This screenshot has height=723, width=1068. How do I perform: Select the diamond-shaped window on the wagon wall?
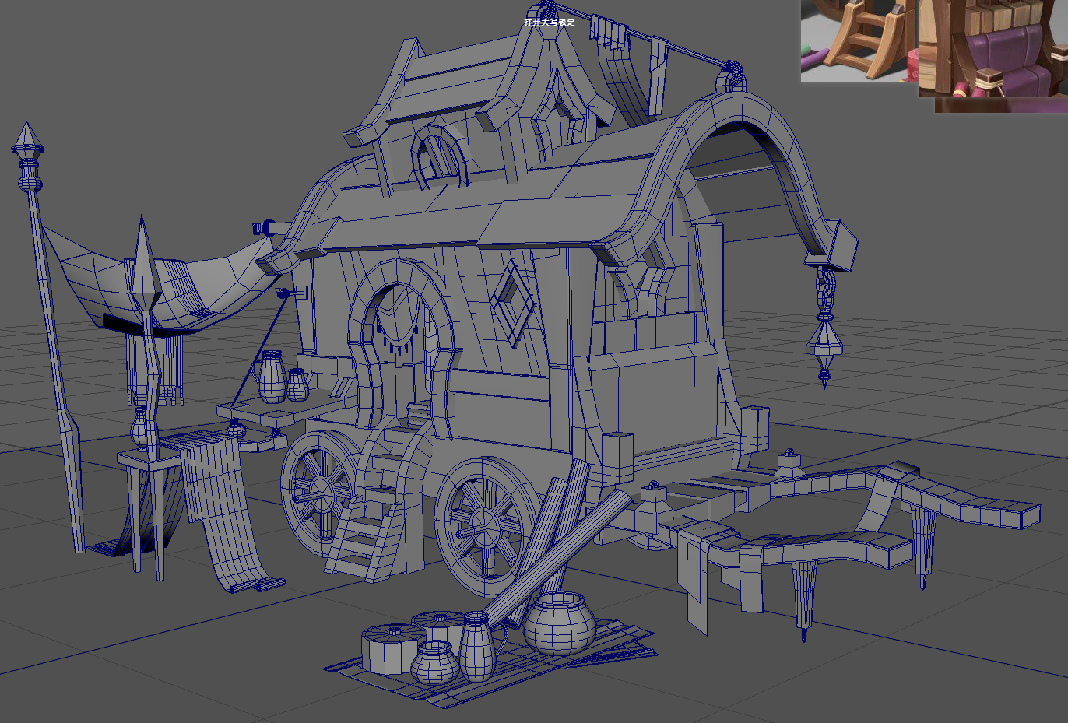coord(513,304)
